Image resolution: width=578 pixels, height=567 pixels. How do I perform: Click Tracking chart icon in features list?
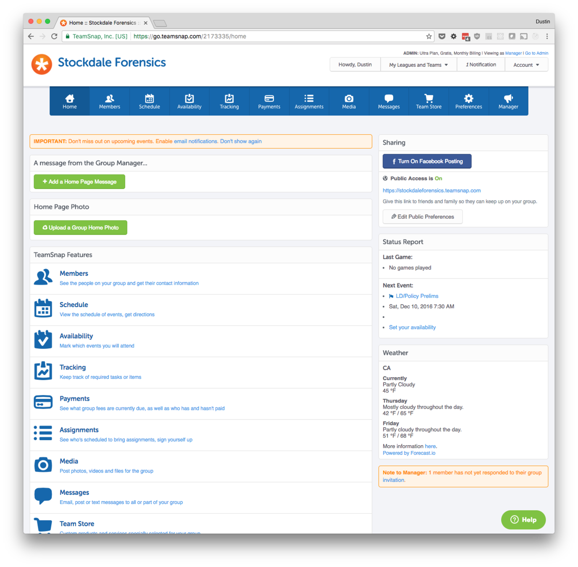click(x=43, y=371)
